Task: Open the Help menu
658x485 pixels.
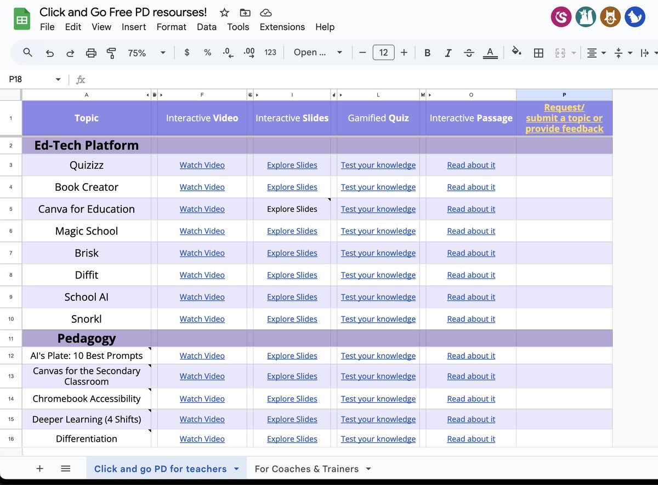Action: [x=325, y=27]
